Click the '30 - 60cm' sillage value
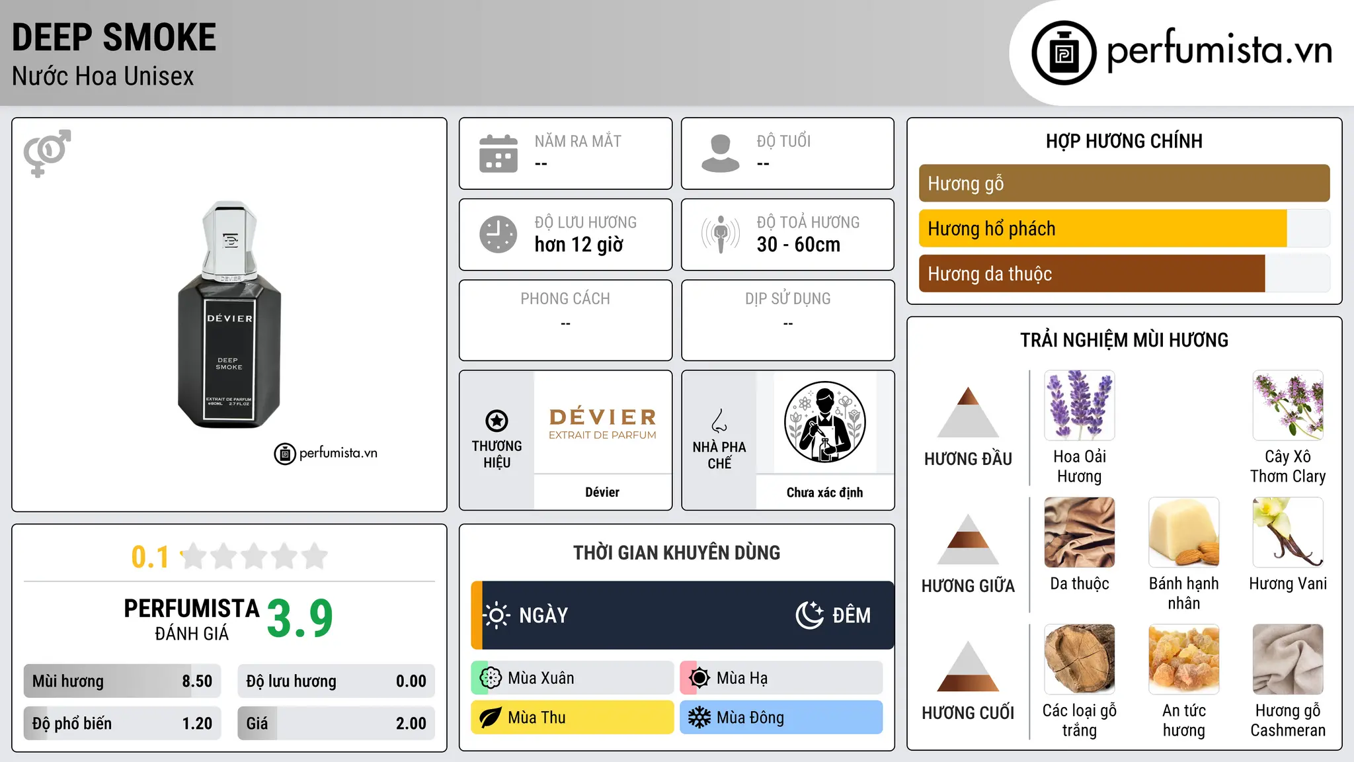 tap(799, 245)
